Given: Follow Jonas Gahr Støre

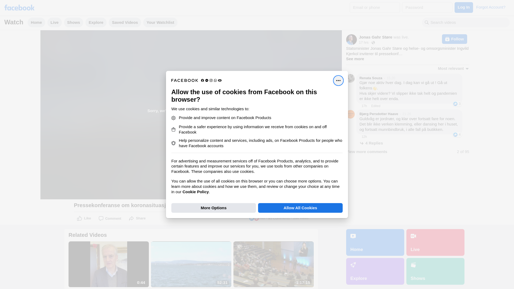Looking at the screenshot, I should click(454, 39).
